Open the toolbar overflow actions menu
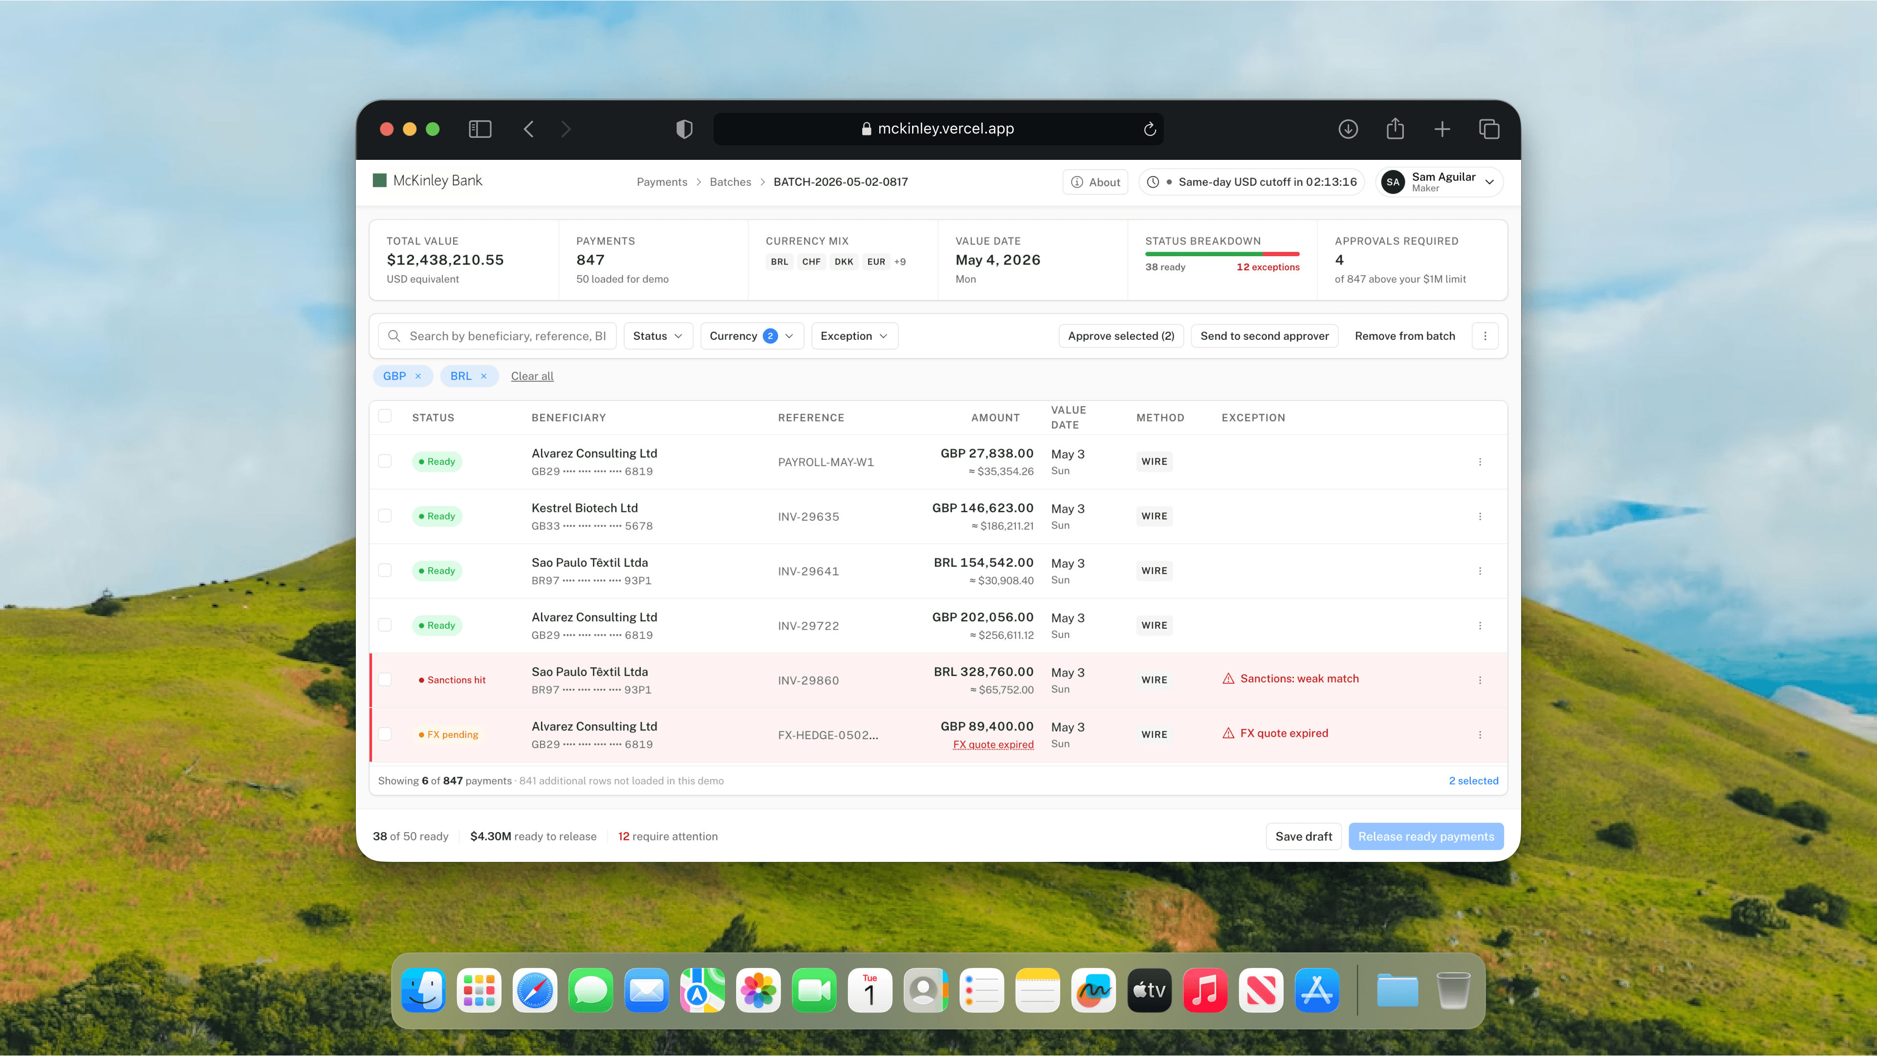 [1485, 336]
